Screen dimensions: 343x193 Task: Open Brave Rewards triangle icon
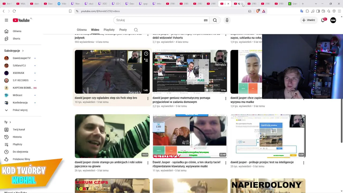click(264, 11)
